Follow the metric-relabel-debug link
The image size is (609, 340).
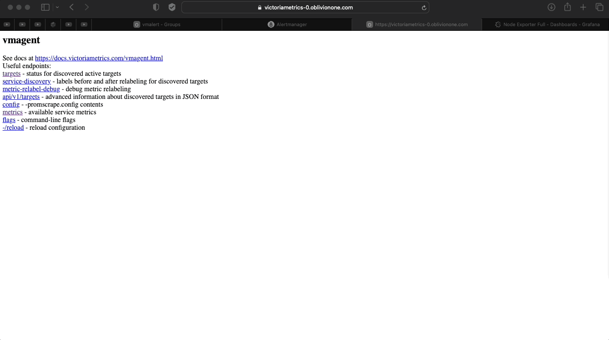[x=31, y=89]
